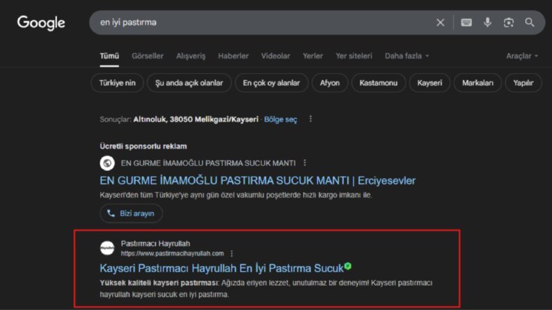Open the Yer siteleri tab

pyautogui.click(x=354, y=56)
